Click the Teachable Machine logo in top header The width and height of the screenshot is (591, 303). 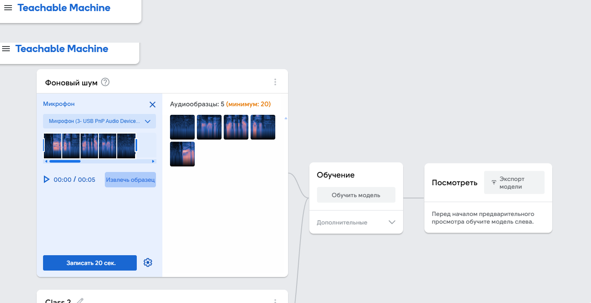(64, 8)
